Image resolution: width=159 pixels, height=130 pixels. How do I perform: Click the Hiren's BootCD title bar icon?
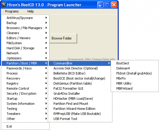(x=4, y=4)
